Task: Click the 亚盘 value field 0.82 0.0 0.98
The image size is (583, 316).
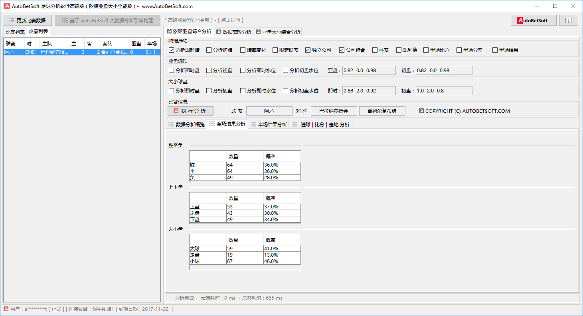Action: 369,71
